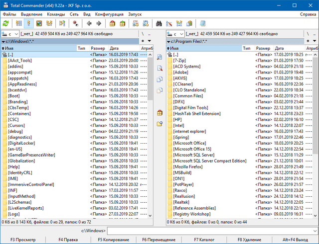Open the Конфигурация menu
The image size is (319, 244).
pos(109,15)
